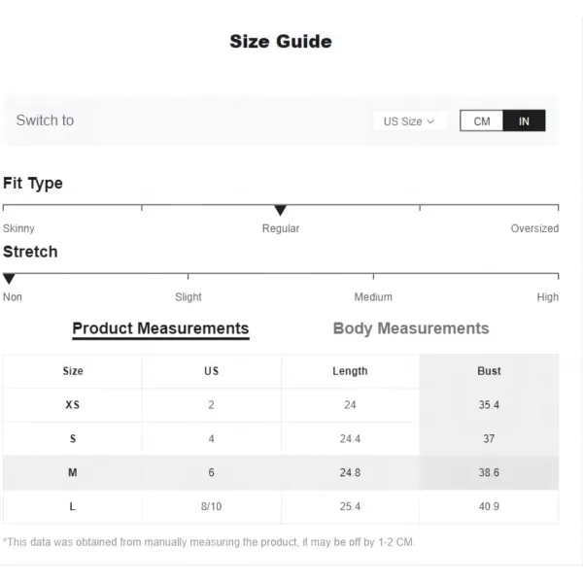Select the L size row
583x583 pixels.
[x=281, y=506]
